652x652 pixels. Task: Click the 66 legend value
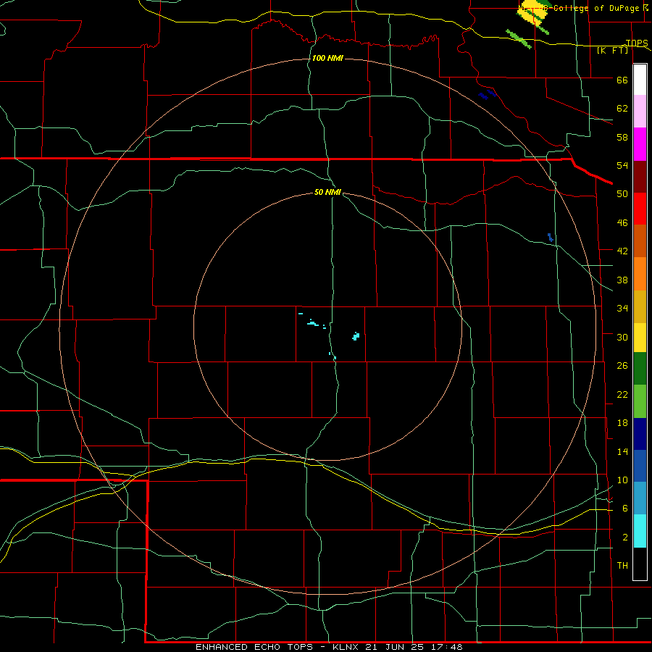click(x=622, y=80)
